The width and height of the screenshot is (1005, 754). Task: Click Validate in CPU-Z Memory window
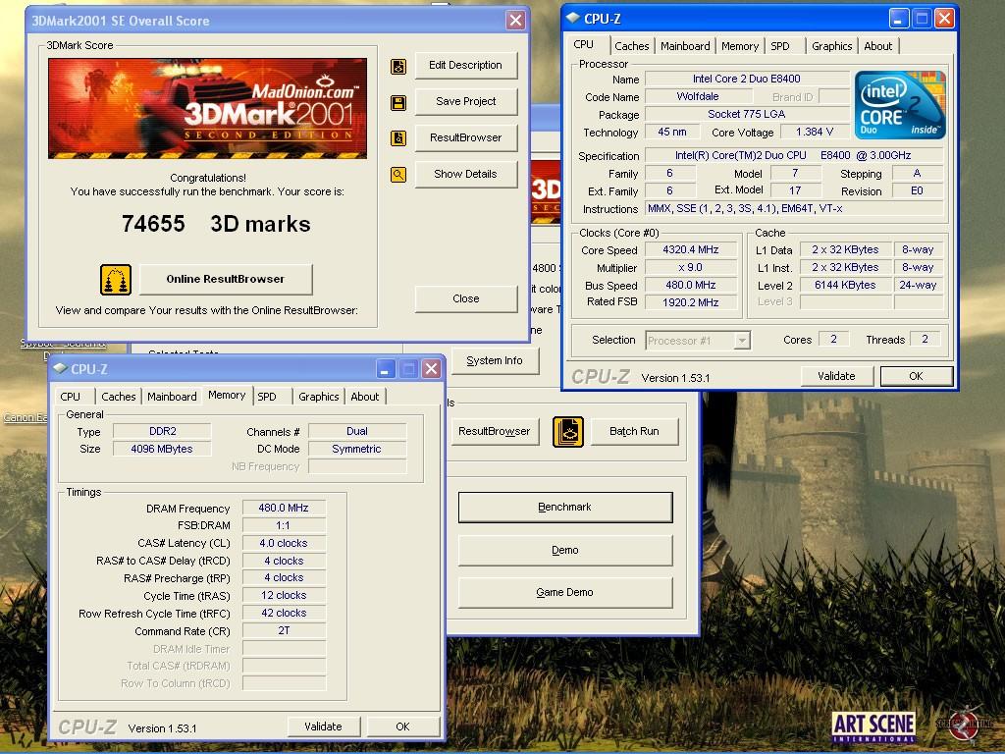coord(323,727)
